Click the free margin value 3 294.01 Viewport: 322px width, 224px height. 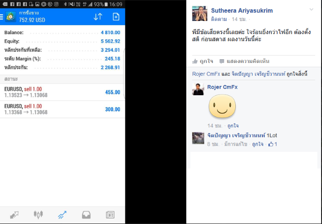tap(110, 50)
